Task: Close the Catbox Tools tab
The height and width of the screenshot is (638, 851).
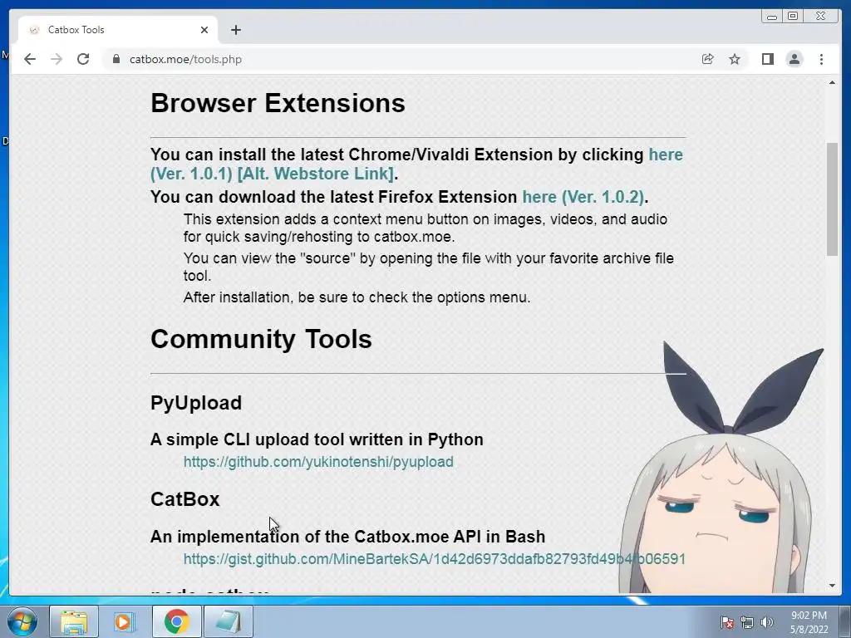Action: coord(204,30)
